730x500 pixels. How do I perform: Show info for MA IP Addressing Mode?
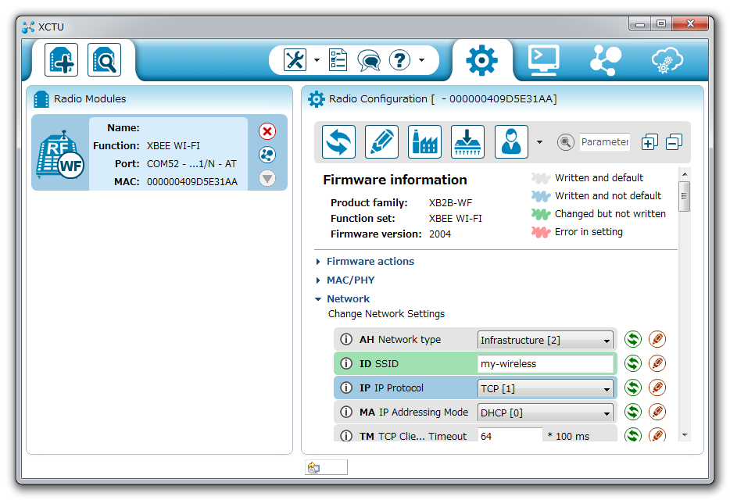(346, 412)
